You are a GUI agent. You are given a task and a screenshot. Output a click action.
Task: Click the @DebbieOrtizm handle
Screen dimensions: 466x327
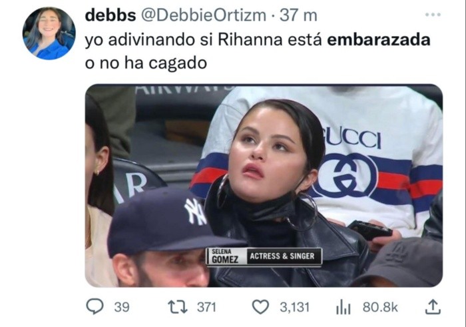[x=203, y=15]
